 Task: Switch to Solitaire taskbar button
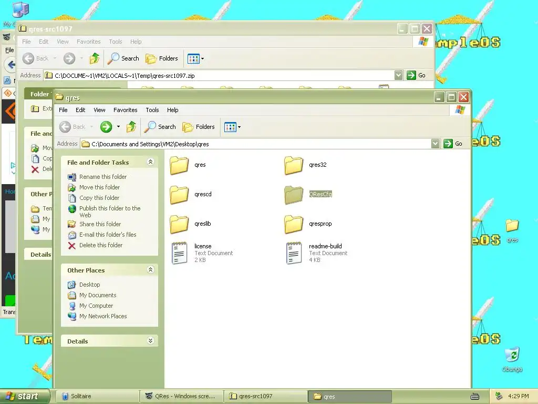97,397
